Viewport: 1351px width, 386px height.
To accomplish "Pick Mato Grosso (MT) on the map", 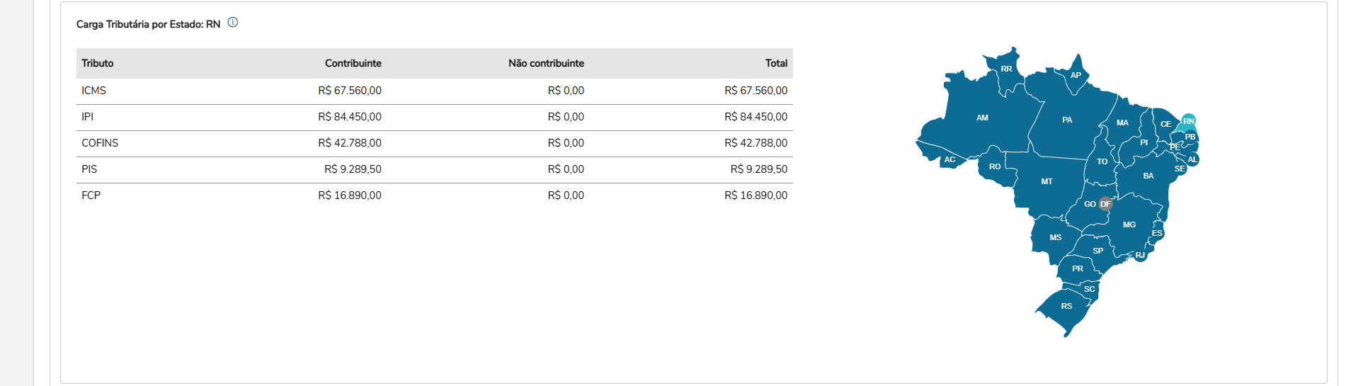I will (1047, 182).
